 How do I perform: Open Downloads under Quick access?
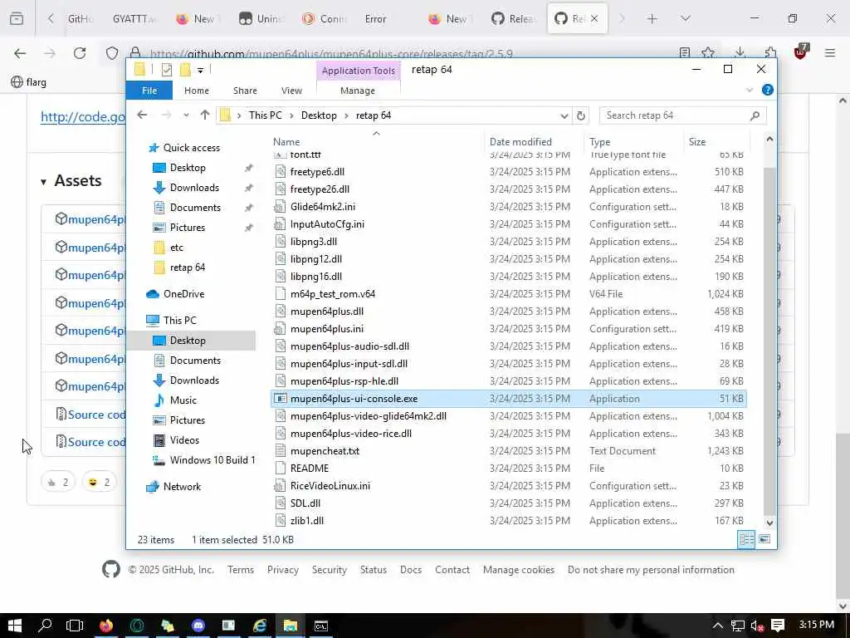click(x=194, y=188)
